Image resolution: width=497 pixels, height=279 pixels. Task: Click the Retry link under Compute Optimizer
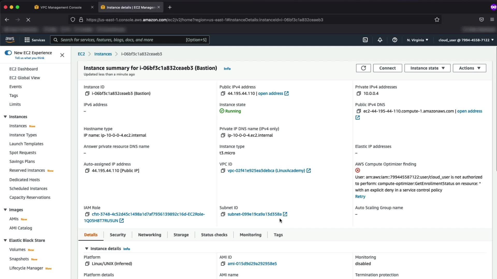(x=360, y=197)
